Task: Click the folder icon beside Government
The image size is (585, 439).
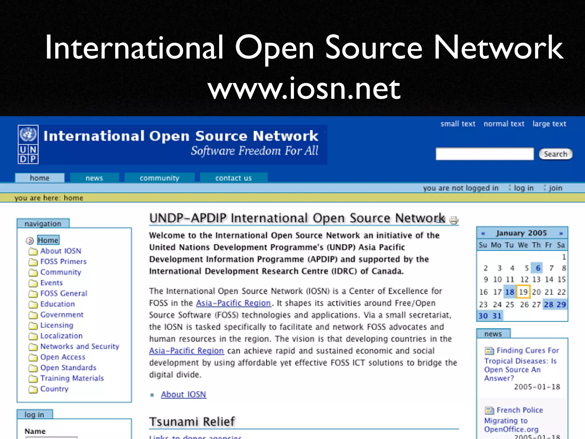Action: 33,315
